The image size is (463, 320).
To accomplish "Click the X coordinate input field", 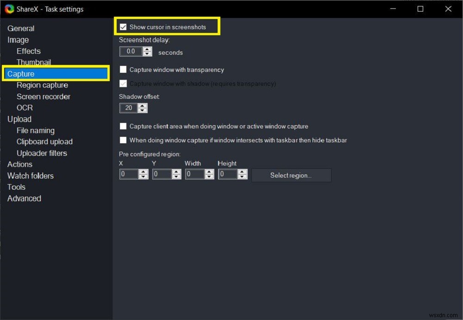I will click(x=129, y=174).
